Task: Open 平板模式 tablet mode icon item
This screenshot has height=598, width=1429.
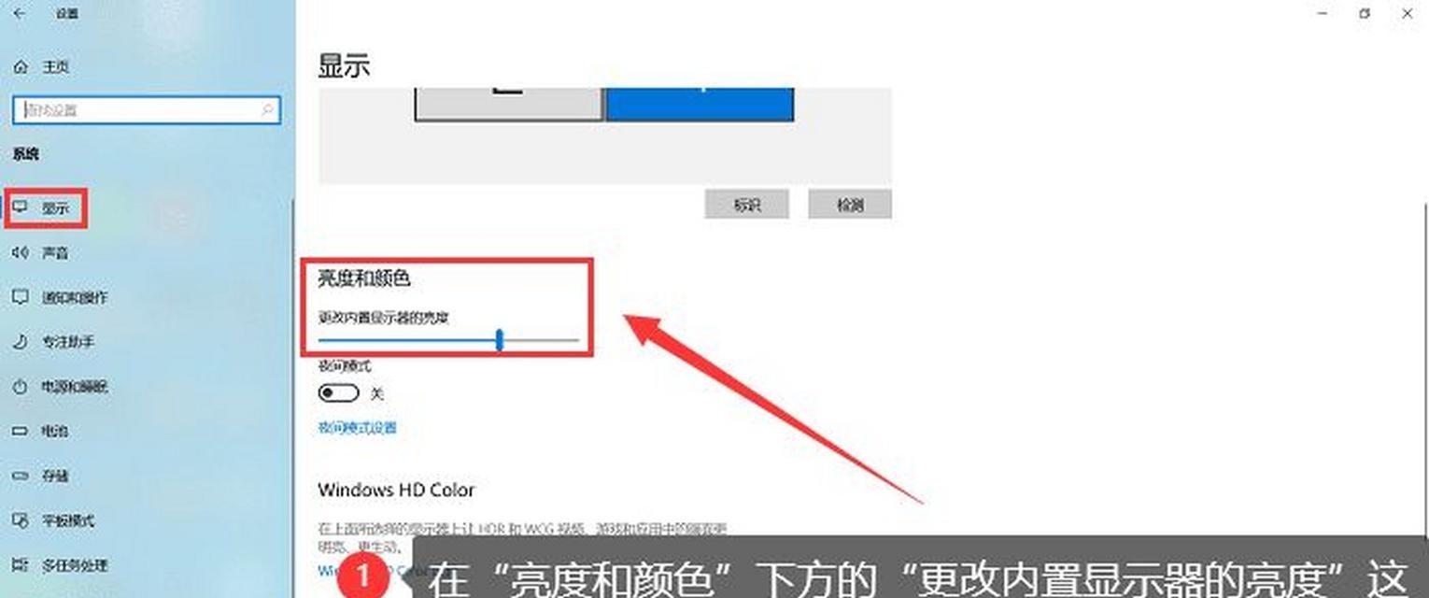Action: pos(21,520)
